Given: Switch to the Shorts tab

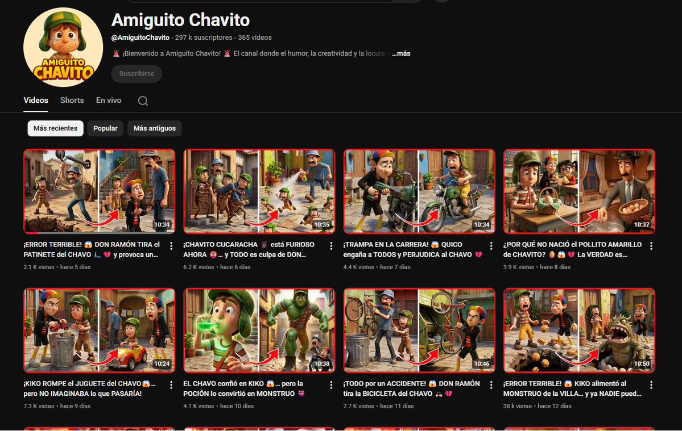Looking at the screenshot, I should [72, 101].
